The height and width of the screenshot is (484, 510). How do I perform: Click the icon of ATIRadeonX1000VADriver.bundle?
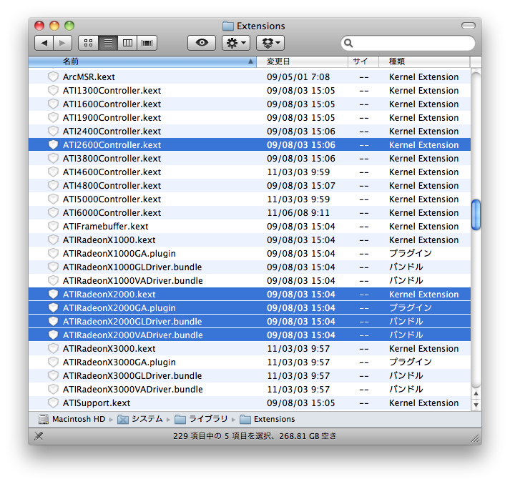(53, 280)
